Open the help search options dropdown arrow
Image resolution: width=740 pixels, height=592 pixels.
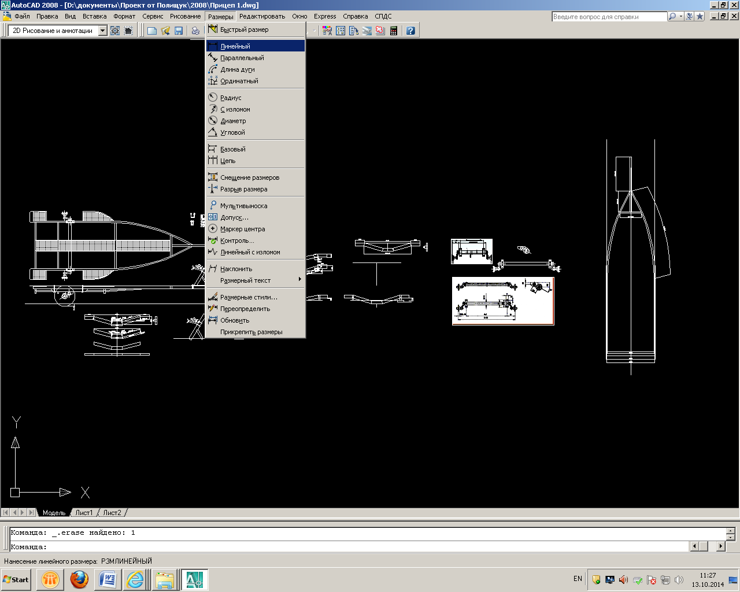(x=680, y=16)
